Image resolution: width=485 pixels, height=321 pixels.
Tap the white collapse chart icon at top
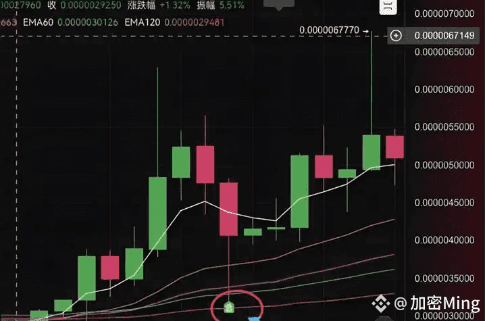(388, 7)
